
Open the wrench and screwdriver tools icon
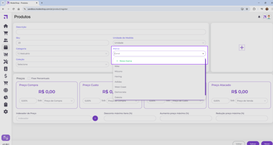click(x=6, y=62)
